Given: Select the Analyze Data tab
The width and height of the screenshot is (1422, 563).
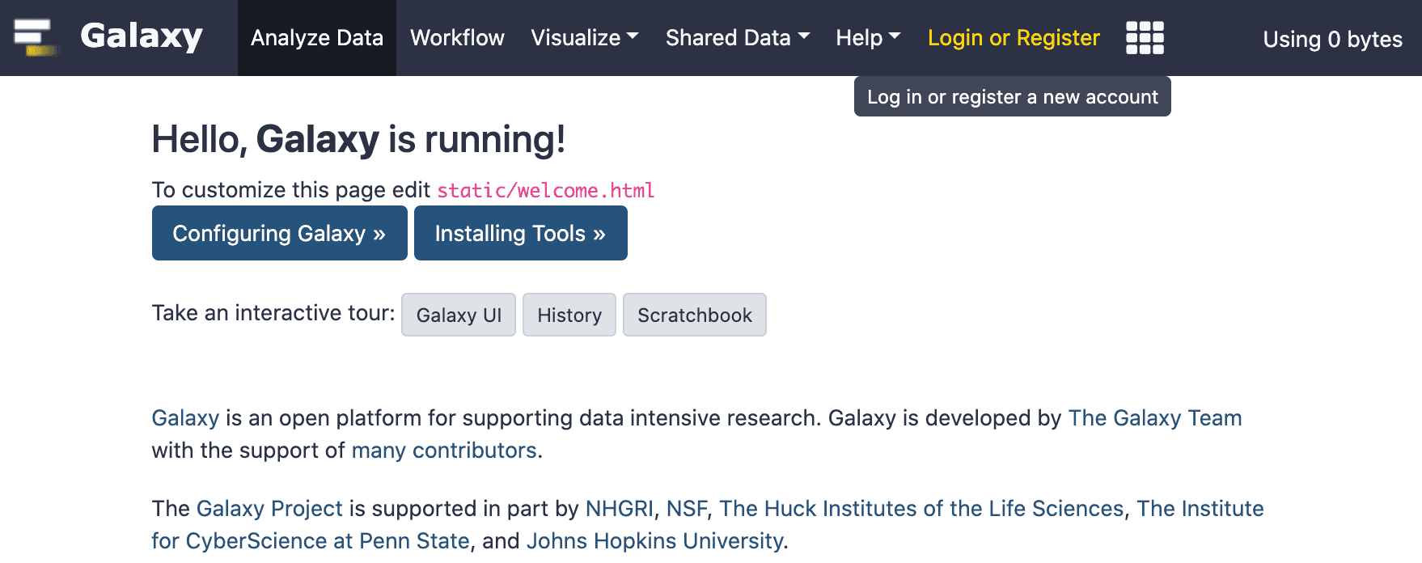Looking at the screenshot, I should pyautogui.click(x=316, y=38).
